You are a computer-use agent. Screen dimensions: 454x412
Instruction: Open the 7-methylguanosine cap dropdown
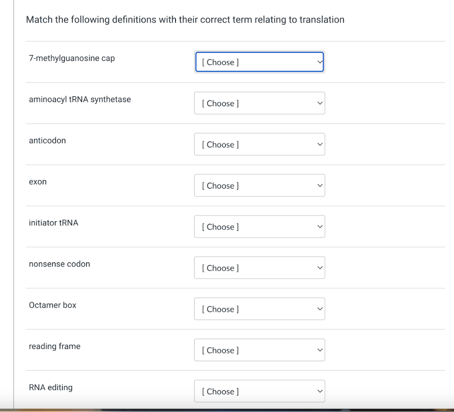coord(259,62)
